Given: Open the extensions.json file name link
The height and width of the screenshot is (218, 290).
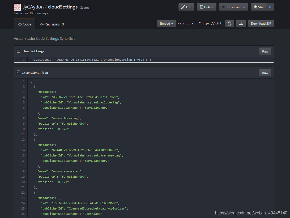Looking at the screenshot, I should click(35, 73).
